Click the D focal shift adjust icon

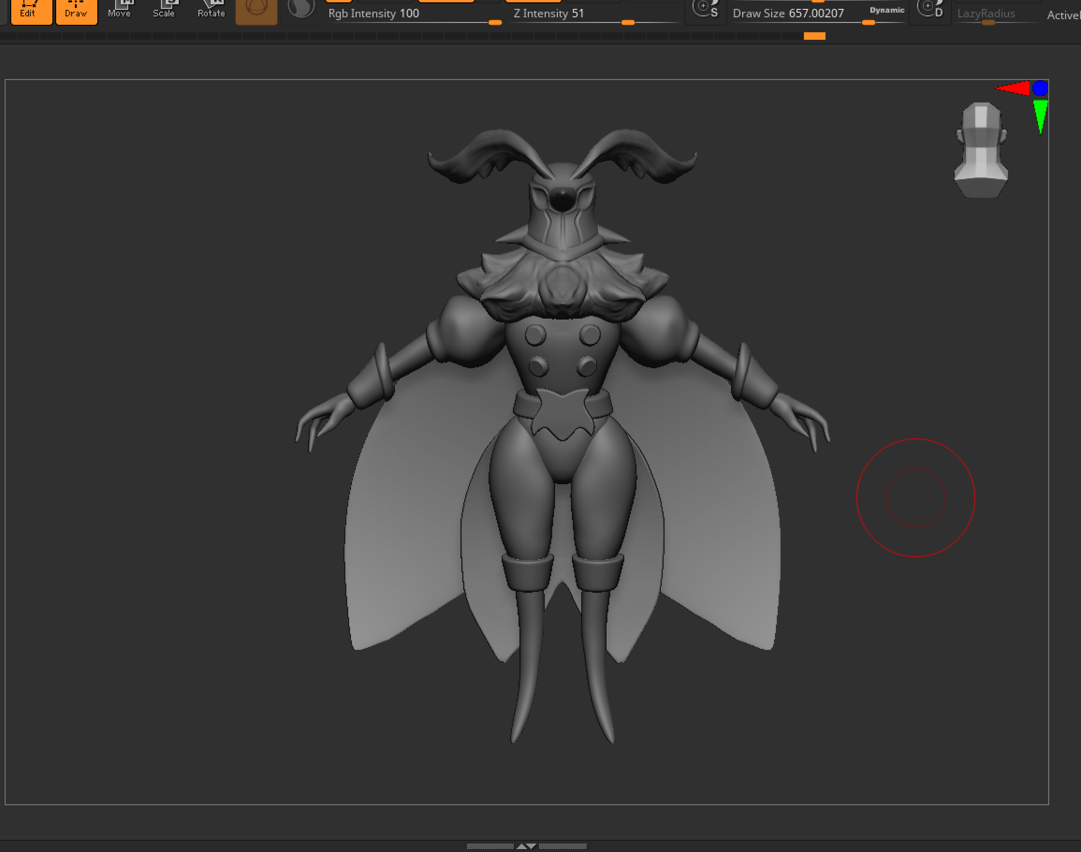[930, 10]
